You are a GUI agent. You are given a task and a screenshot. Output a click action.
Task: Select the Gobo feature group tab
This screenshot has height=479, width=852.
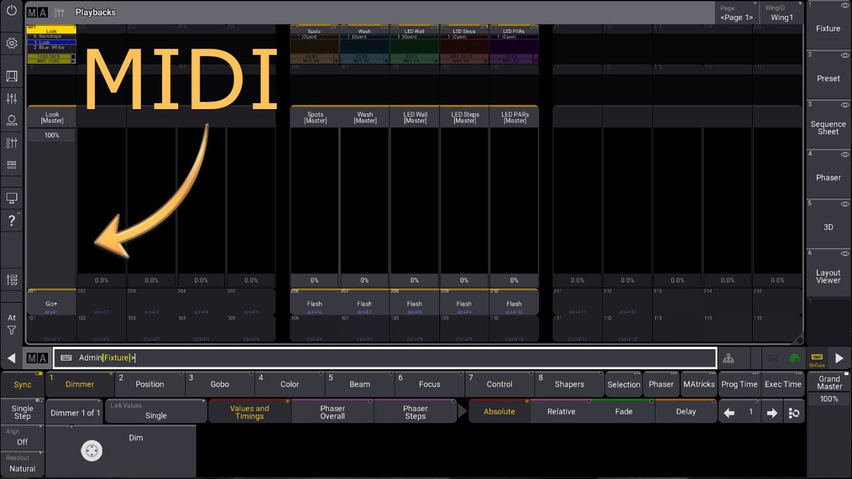(220, 385)
